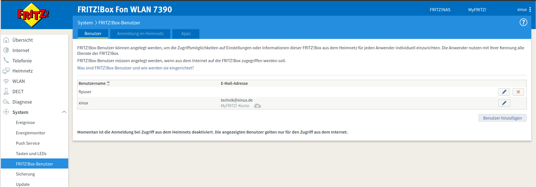Expand the Internet sidebar section
This screenshot has width=536, height=187.
(21, 50)
